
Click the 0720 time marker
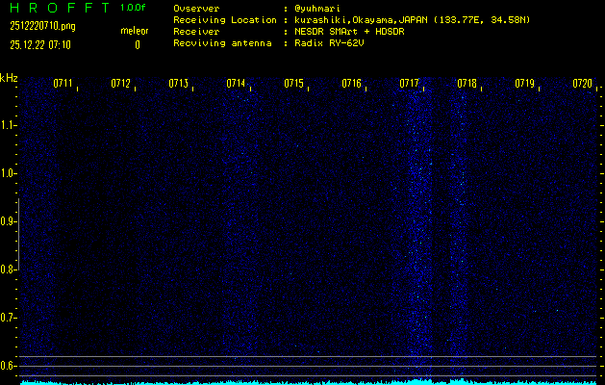tap(582, 84)
